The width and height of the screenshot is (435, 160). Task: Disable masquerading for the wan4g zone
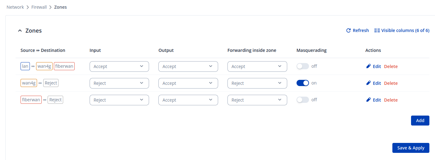302,83
